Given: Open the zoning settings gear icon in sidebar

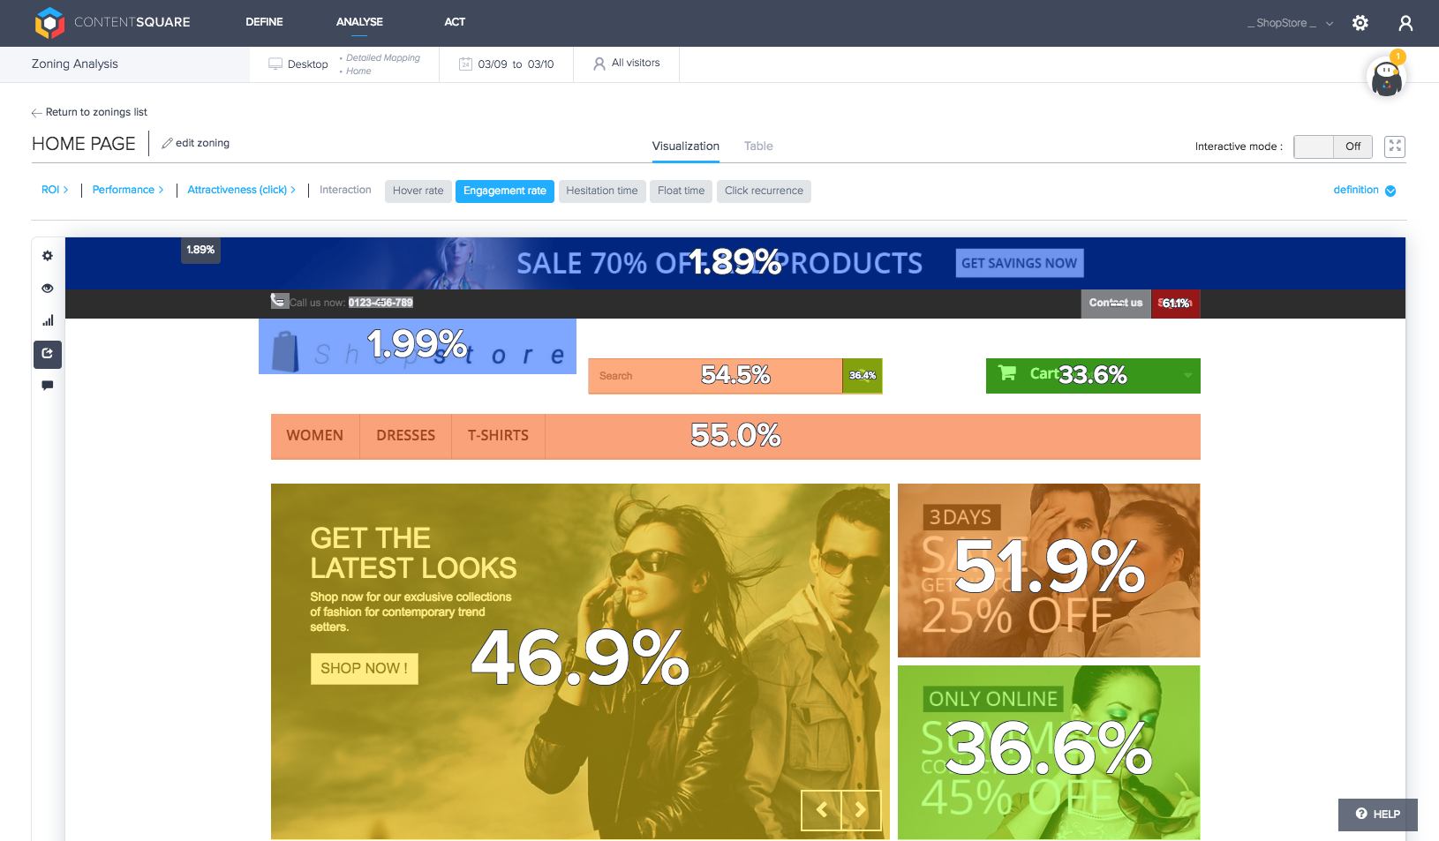Looking at the screenshot, I should pyautogui.click(x=47, y=255).
